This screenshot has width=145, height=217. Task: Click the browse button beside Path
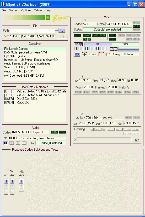tap(62, 31)
